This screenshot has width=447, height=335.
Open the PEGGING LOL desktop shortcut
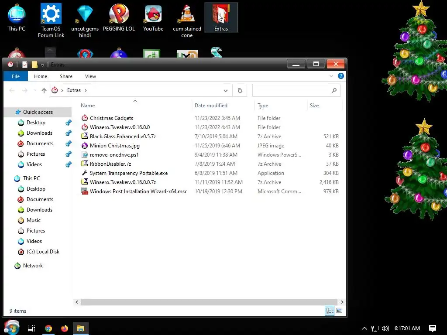pyautogui.click(x=119, y=17)
